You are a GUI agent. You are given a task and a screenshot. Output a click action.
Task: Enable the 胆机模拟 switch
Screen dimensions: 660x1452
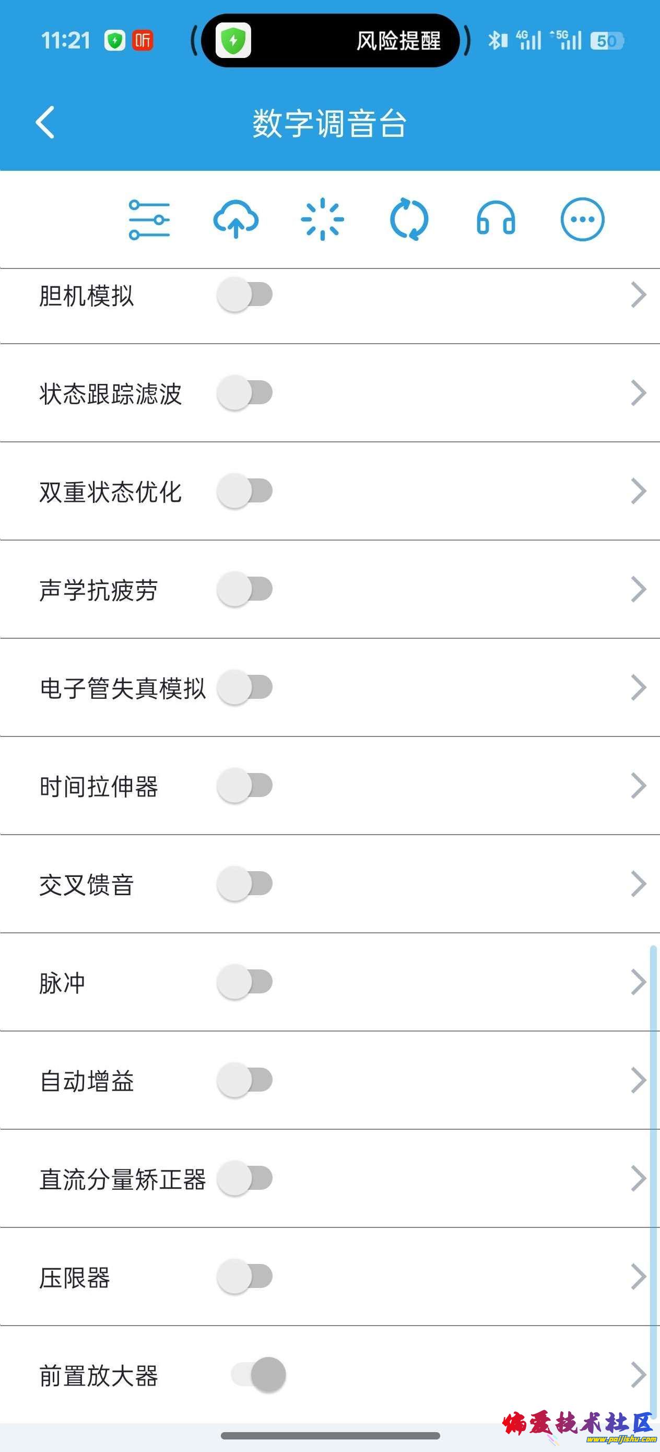click(245, 294)
